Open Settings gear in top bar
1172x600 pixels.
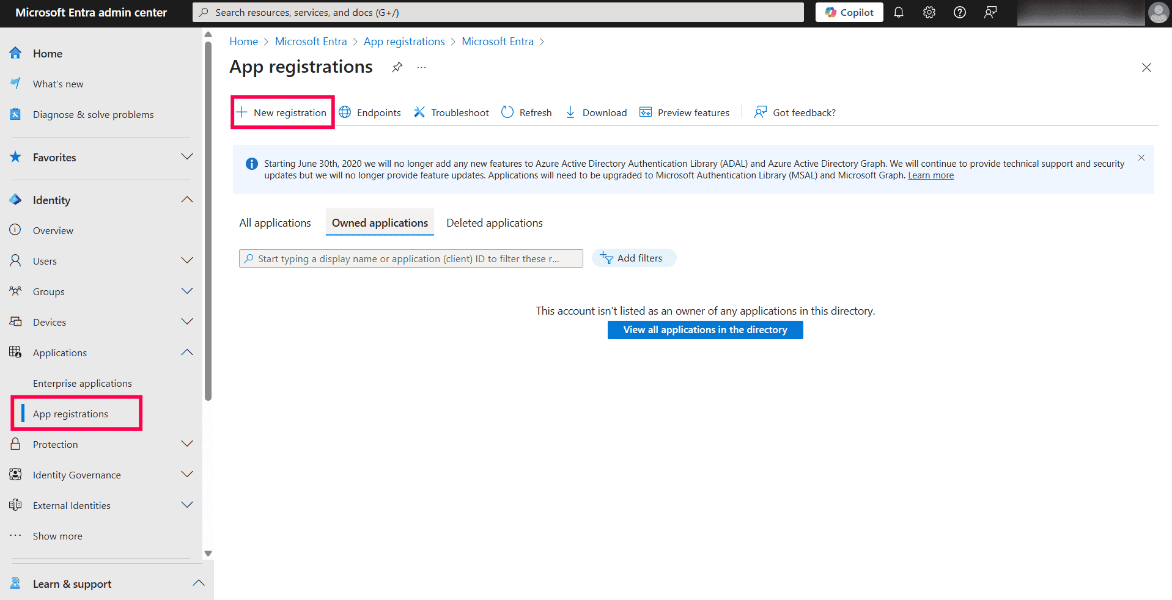929,12
